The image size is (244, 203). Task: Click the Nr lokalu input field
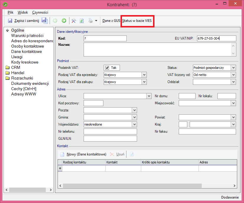(227, 96)
